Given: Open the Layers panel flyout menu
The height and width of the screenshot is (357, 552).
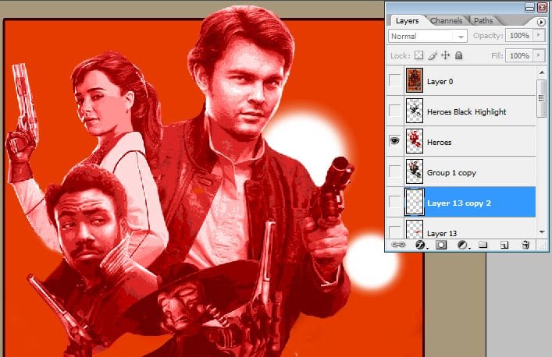Looking at the screenshot, I should (541, 22).
